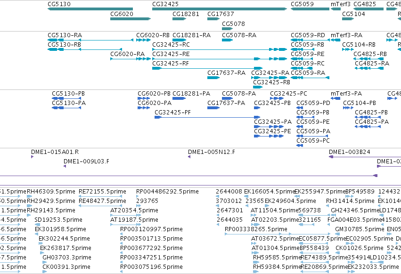Click protein CG6020-PB label
Screen dimensions: 401x274
pyautogui.click(x=154, y=94)
